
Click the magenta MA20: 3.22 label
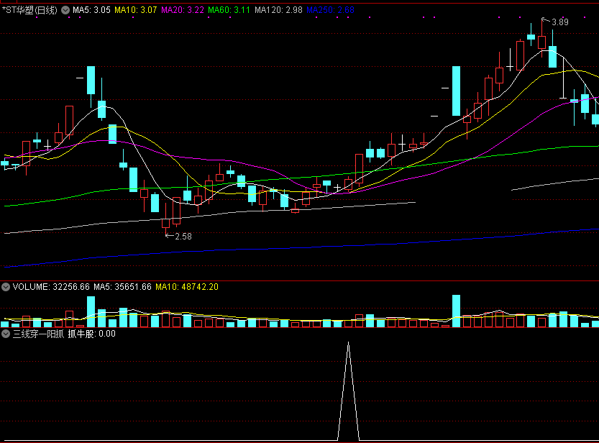(183, 10)
